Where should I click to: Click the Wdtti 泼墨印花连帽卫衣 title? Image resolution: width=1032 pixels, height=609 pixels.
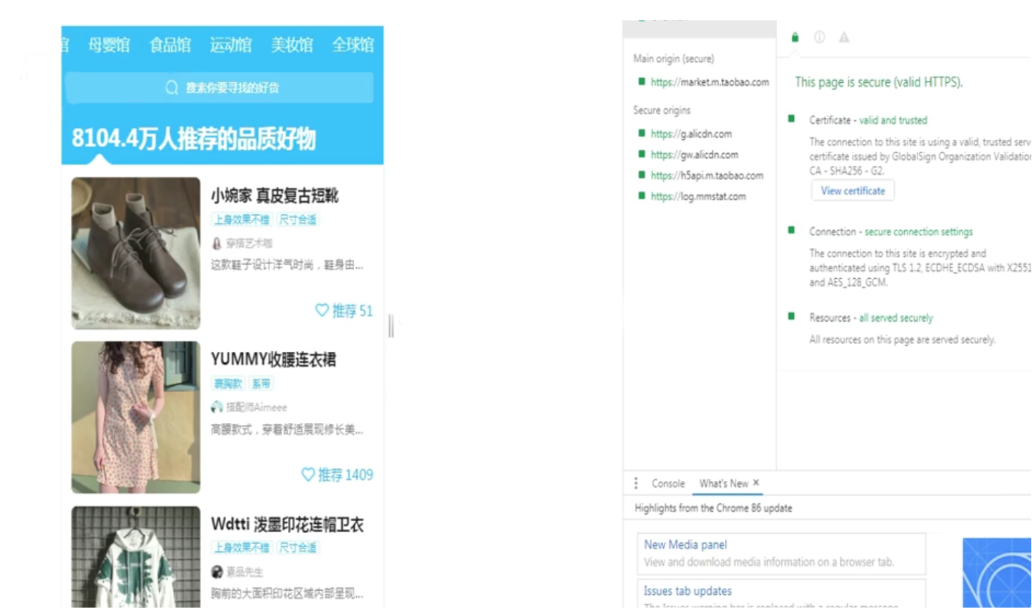(x=287, y=525)
